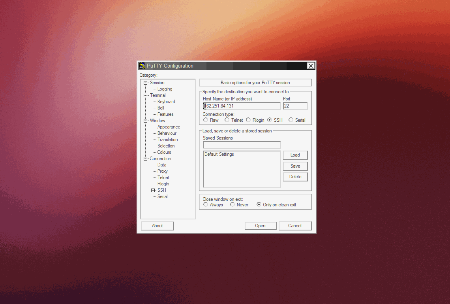
Task: Click the About button
Action: tap(157, 226)
